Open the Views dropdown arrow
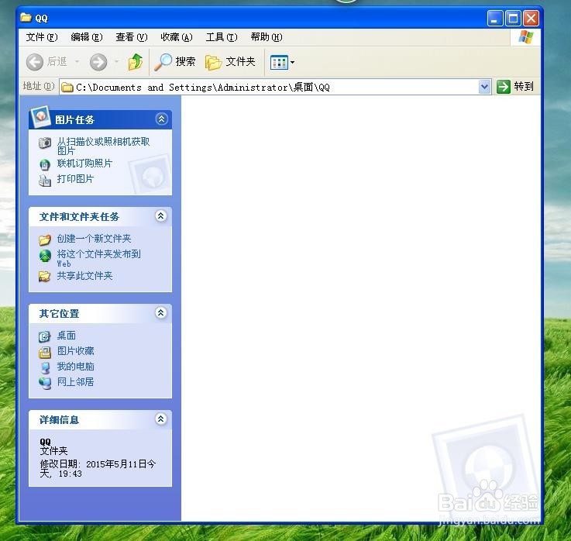This screenshot has width=571, height=541. [292, 62]
